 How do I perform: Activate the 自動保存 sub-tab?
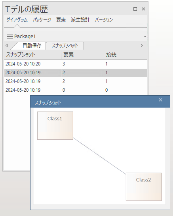coord(32,45)
